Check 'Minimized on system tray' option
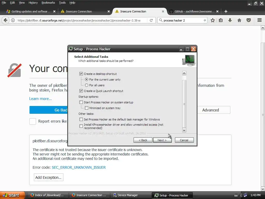The height and width of the screenshot is (199, 265). click(86, 108)
